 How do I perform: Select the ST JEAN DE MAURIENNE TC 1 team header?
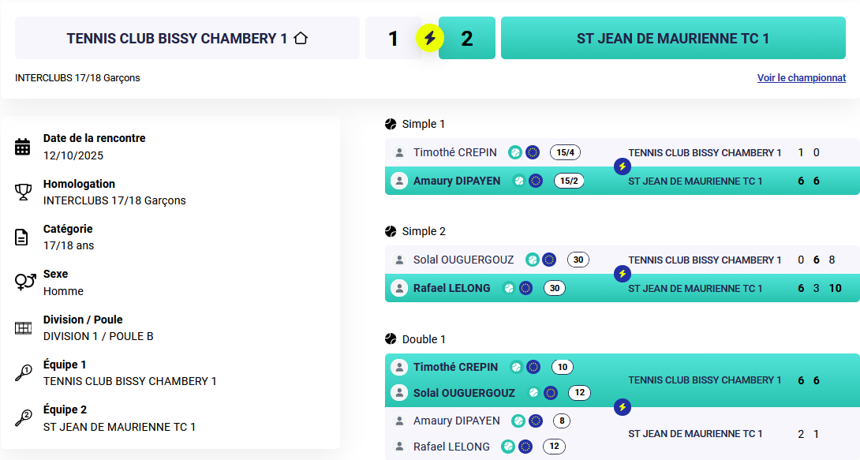coord(672,38)
